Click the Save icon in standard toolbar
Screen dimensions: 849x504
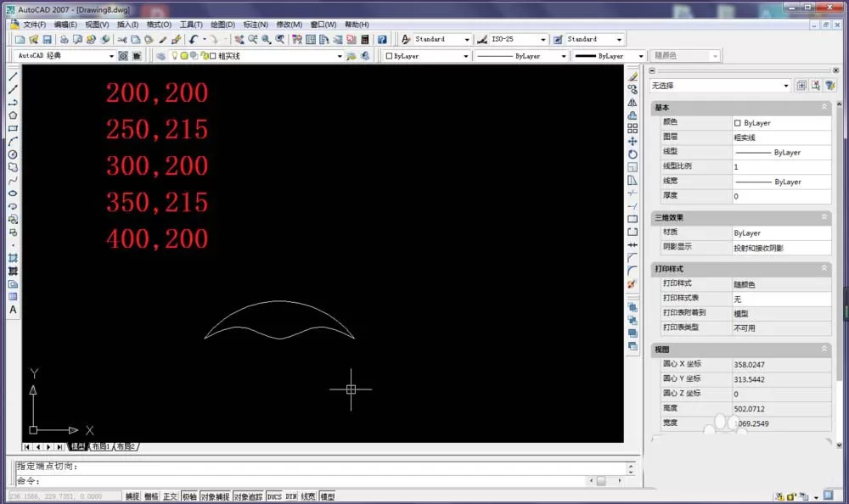click(x=47, y=40)
